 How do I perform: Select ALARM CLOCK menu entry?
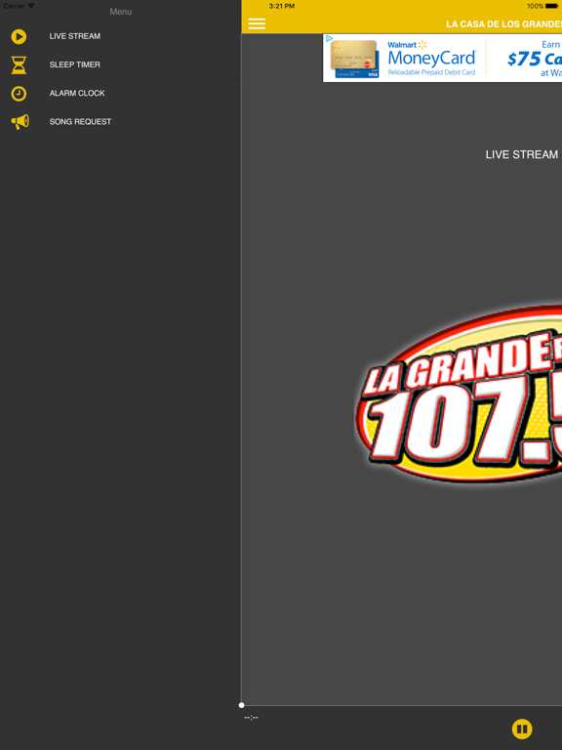click(x=120, y=94)
